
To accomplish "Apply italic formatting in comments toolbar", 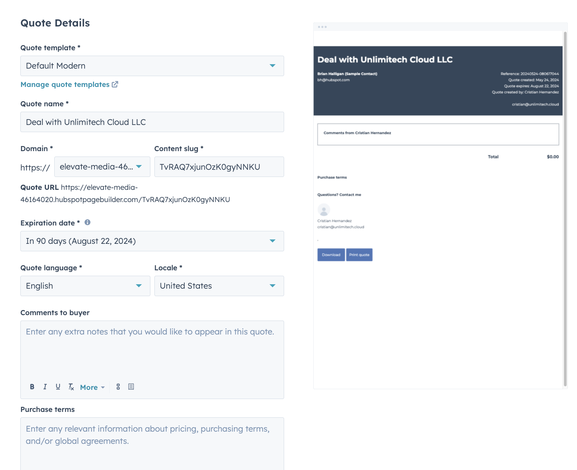I will click(x=45, y=387).
